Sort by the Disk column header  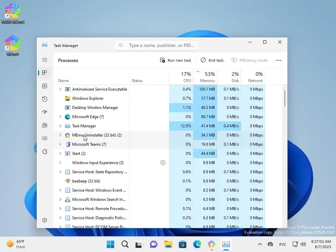point(229,76)
